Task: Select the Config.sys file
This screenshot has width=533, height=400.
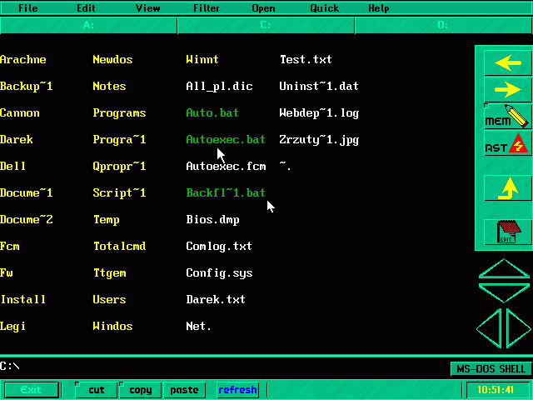Action: click(219, 273)
